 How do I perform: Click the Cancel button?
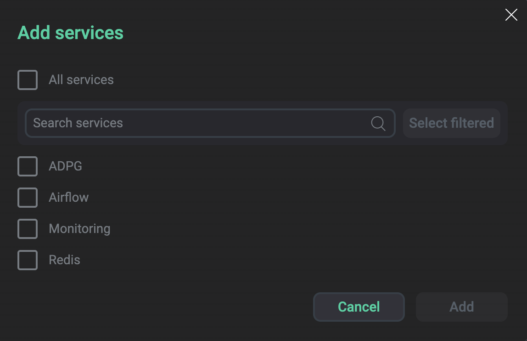359,307
